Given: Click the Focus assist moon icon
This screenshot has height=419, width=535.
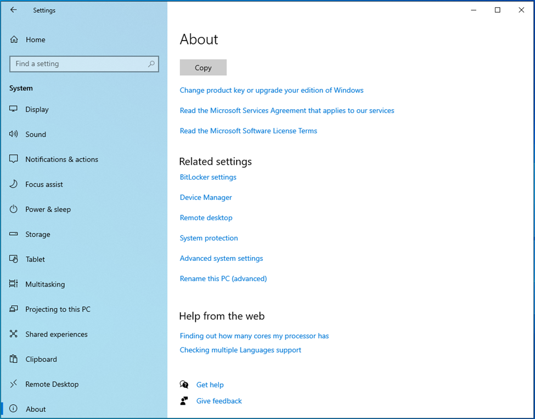Looking at the screenshot, I should click(13, 184).
